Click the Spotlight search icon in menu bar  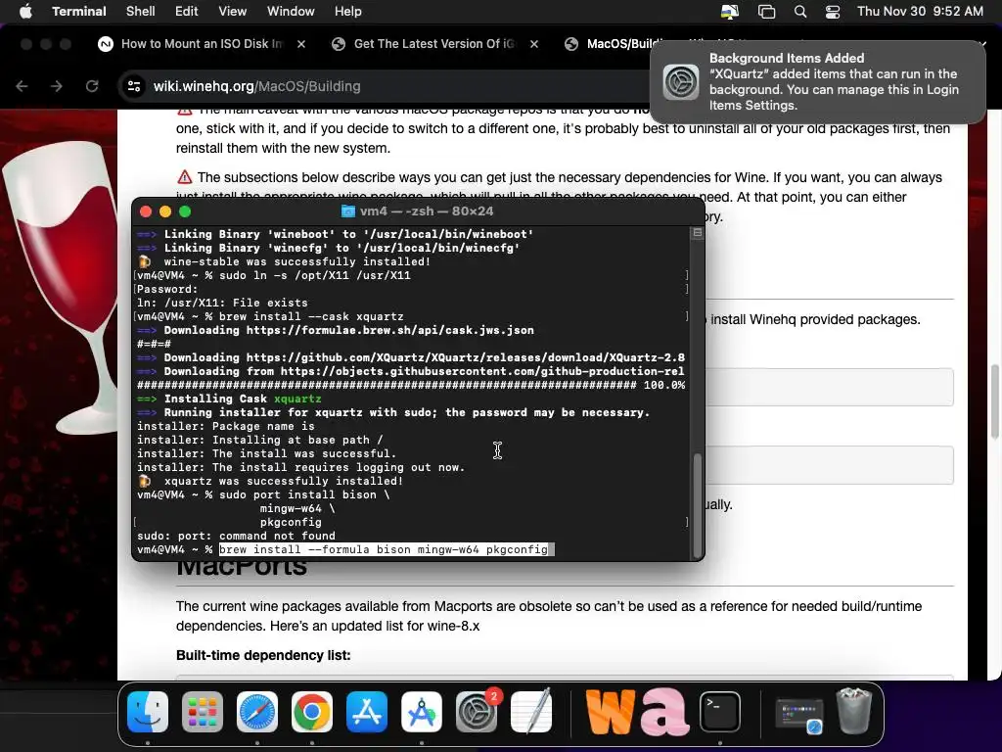pos(800,12)
